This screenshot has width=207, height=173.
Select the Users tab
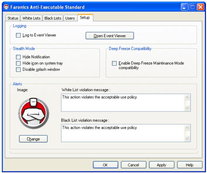[70, 18]
